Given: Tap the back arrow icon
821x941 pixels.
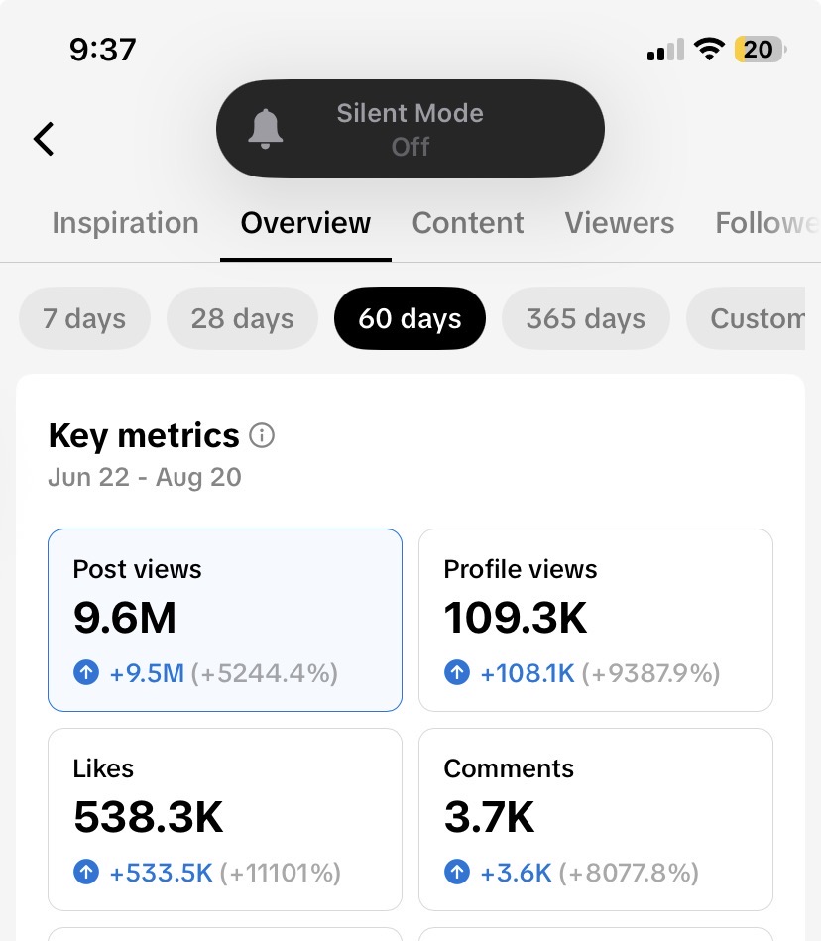Looking at the screenshot, I should [x=44, y=139].
